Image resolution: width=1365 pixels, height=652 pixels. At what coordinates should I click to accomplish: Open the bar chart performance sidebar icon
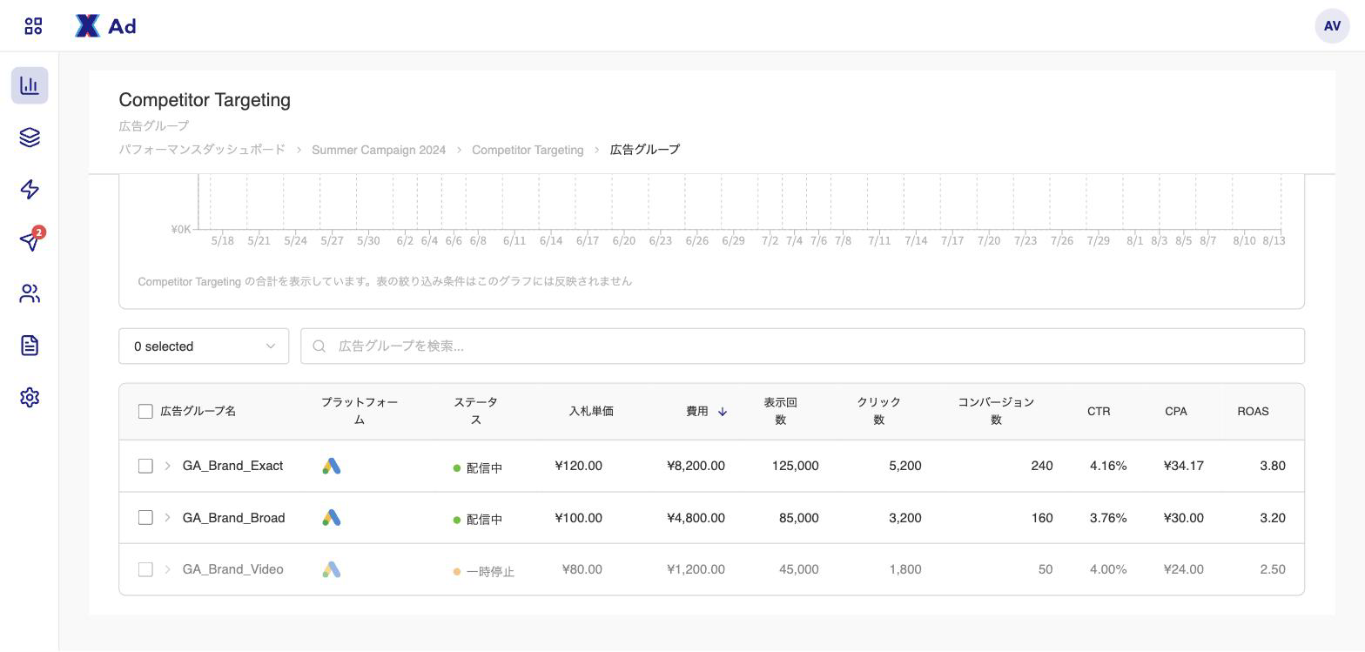[30, 85]
